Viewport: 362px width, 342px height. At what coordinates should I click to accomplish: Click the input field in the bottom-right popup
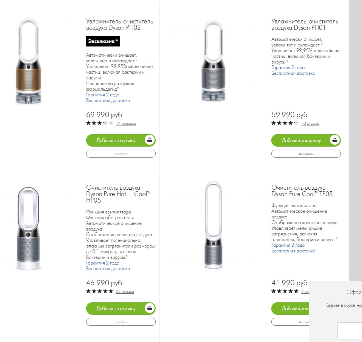click(350, 331)
